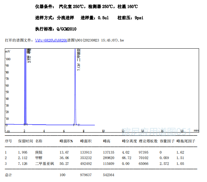Viewport: 207px width, 182px height.
Task: Click the total peak area value 979637
Action: pyautogui.click(x=86, y=175)
